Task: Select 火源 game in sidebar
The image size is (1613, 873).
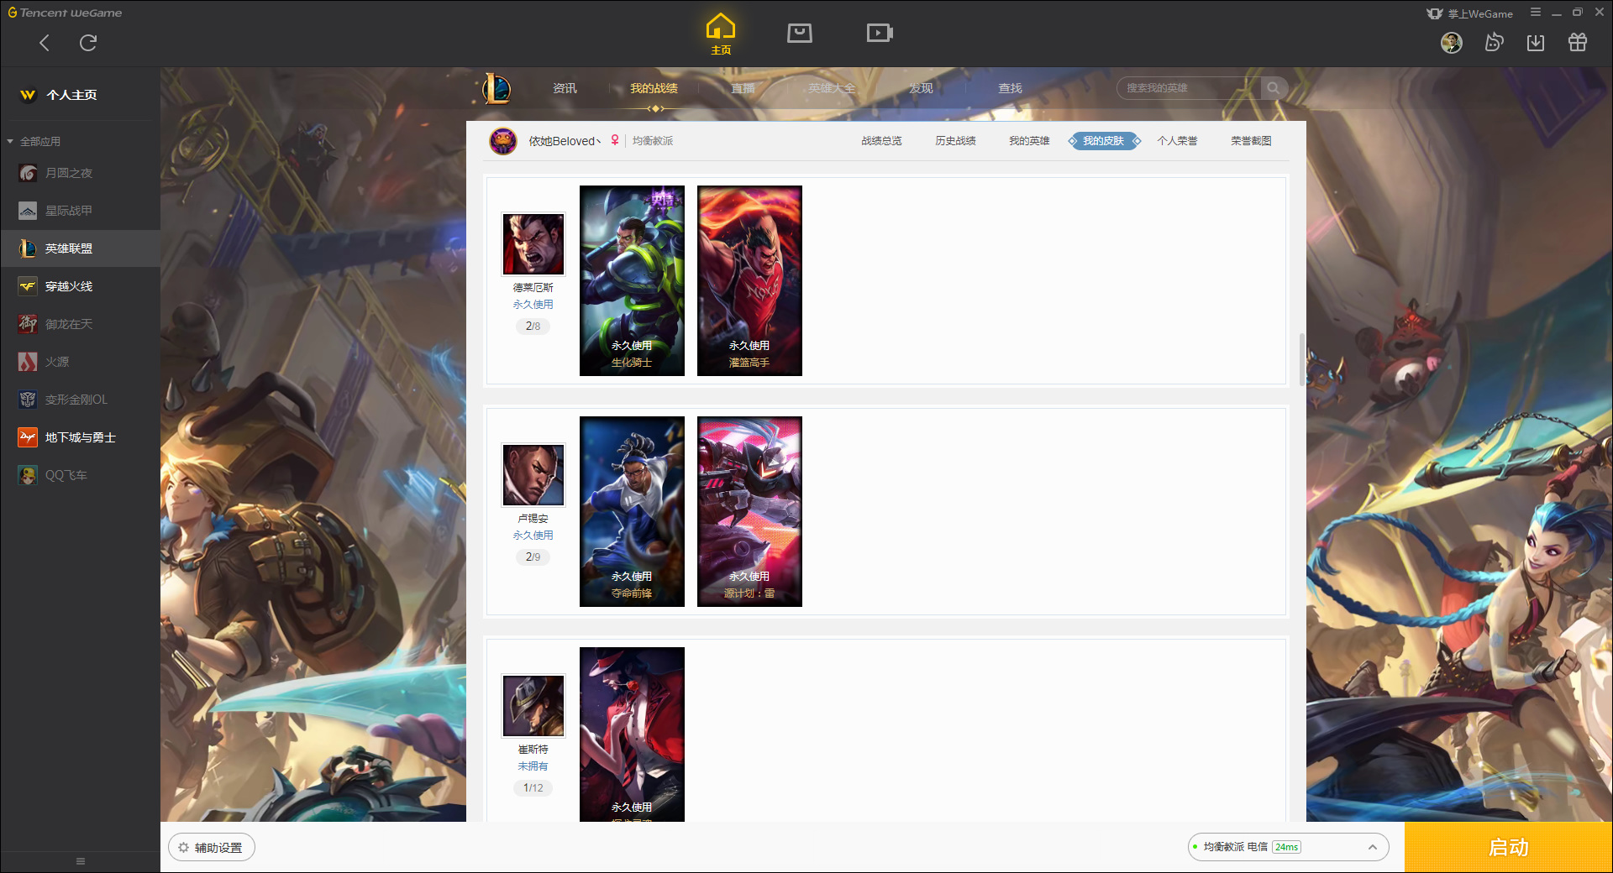Action: tap(80, 362)
